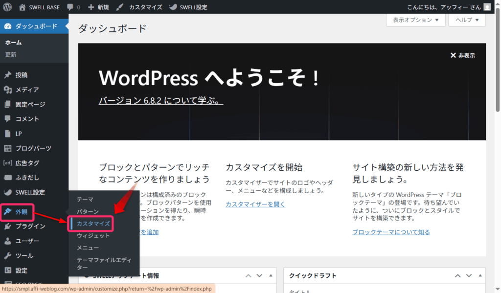501x293 pixels.
Task: Select パターン in the 外観 submenu
Action: (88, 211)
